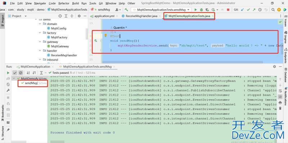Collapse MqttDemoApplicationTests test result node
This screenshot has height=143, width=288.
14,78
